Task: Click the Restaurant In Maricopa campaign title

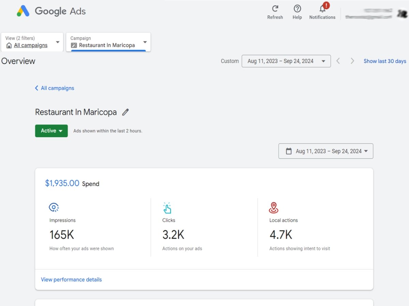Action: click(x=76, y=112)
